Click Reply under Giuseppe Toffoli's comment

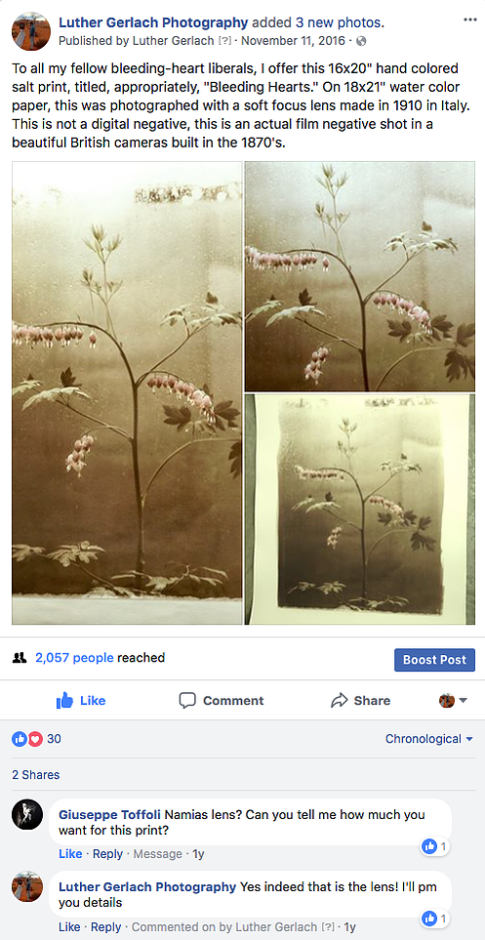coord(108,854)
